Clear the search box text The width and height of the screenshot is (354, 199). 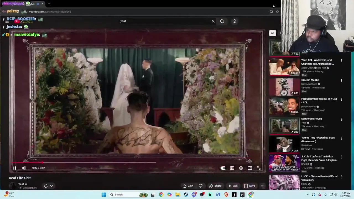[213, 21]
